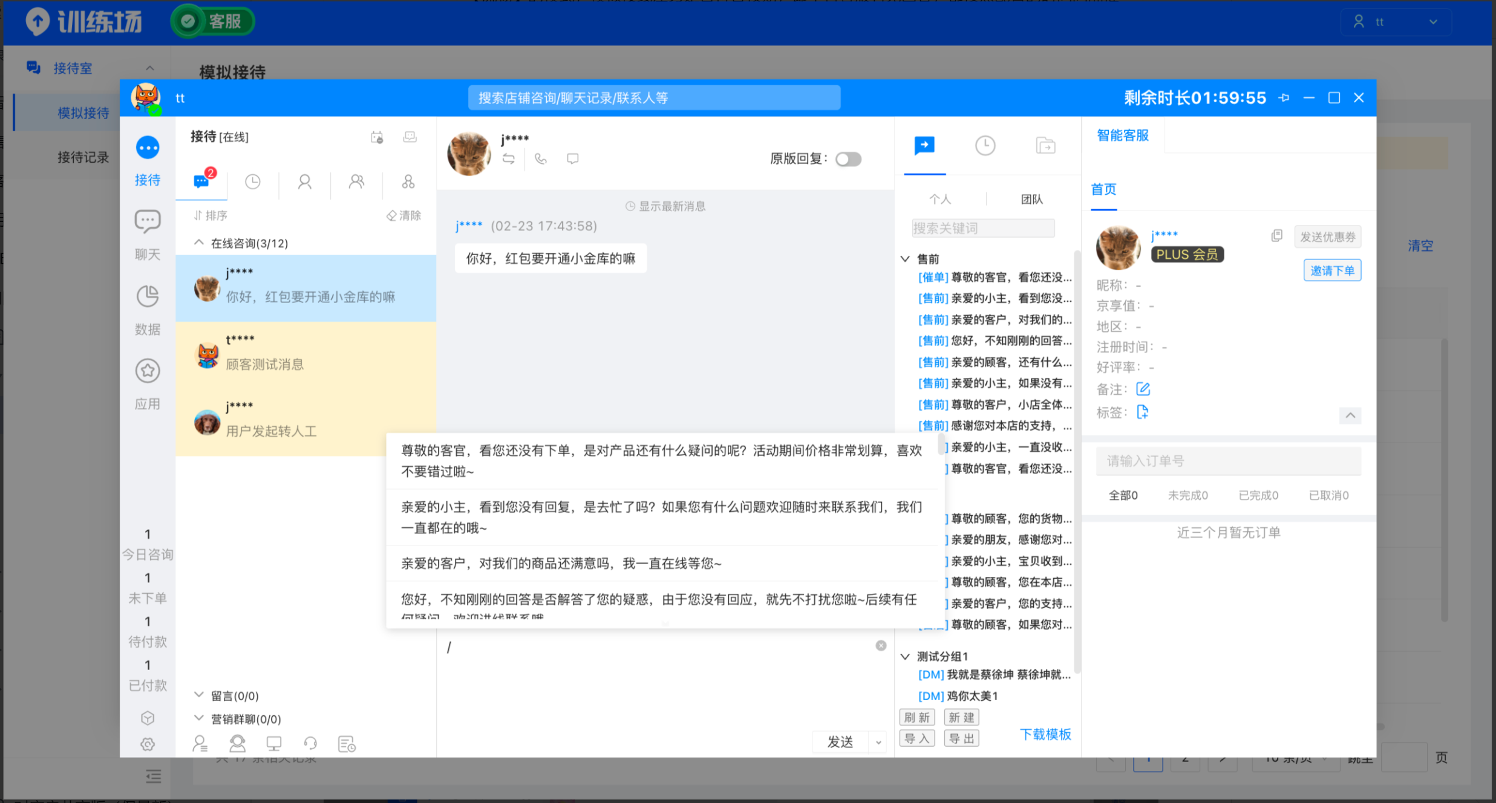Click the 新建 button
The image size is (1496, 803).
coord(961,717)
